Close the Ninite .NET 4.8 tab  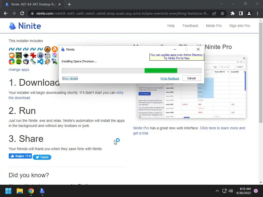click(60, 4)
